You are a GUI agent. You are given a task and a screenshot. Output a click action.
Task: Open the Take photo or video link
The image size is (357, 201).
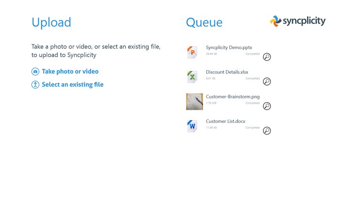[x=70, y=72]
